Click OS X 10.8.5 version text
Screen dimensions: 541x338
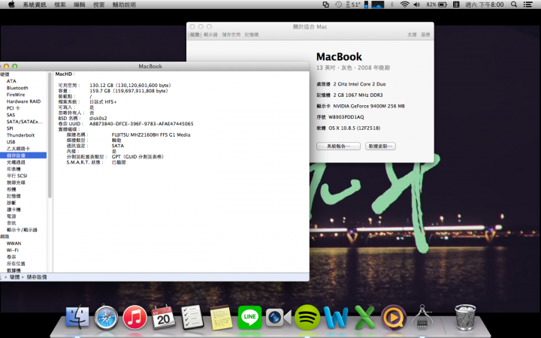pyautogui.click(x=354, y=128)
